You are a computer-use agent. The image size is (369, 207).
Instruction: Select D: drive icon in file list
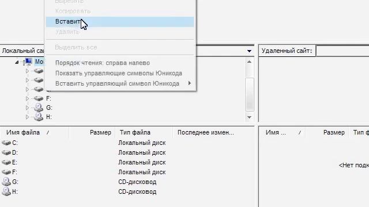tap(6, 152)
